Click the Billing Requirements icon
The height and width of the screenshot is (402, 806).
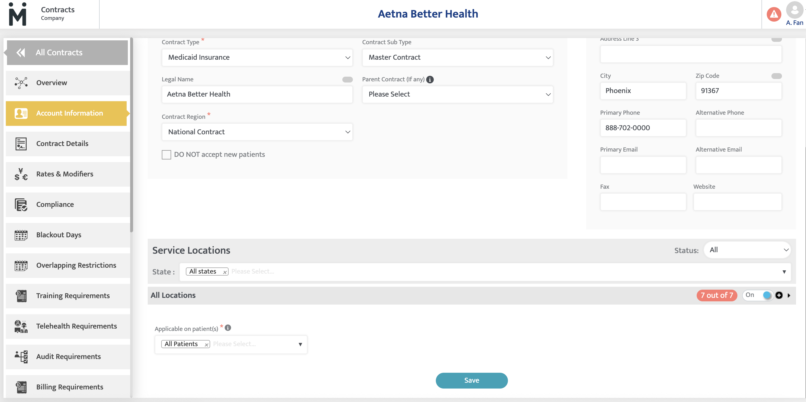(x=21, y=387)
